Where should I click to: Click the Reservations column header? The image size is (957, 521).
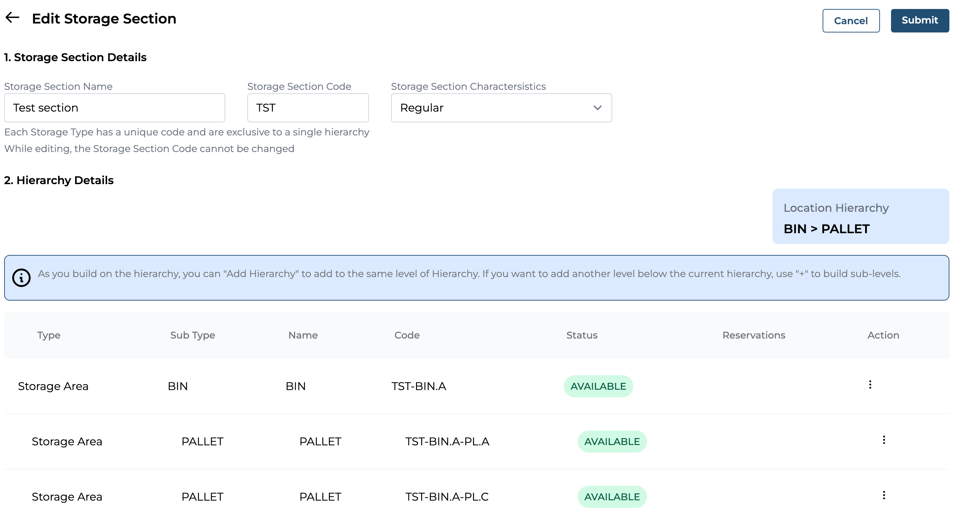pyautogui.click(x=754, y=335)
